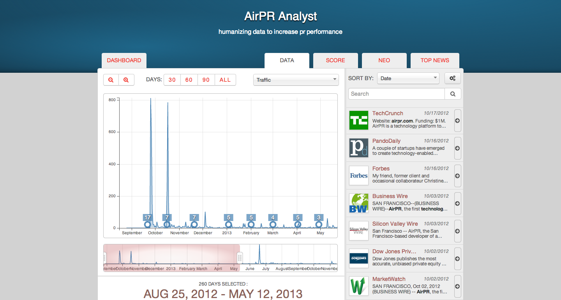Open the settings gears button
This screenshot has height=300, width=561.
(453, 78)
